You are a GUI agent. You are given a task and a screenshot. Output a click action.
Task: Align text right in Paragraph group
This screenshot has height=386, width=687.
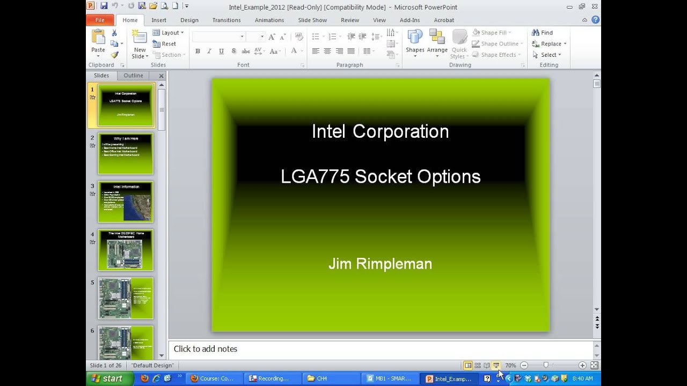(x=339, y=51)
